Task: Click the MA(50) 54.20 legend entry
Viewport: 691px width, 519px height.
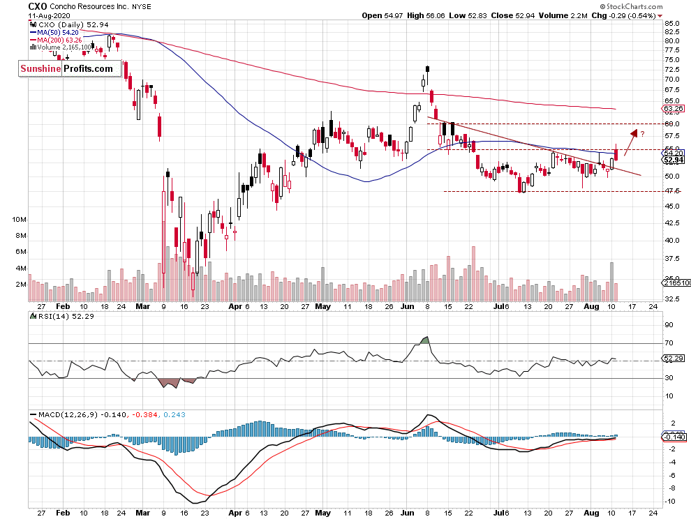Action: [x=58, y=33]
